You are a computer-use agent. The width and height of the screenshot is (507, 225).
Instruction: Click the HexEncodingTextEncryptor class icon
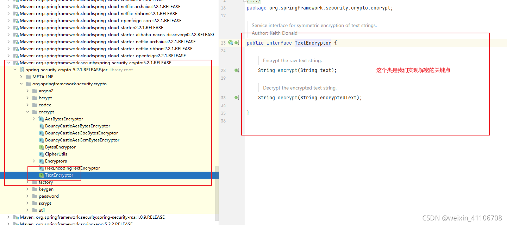(41, 168)
